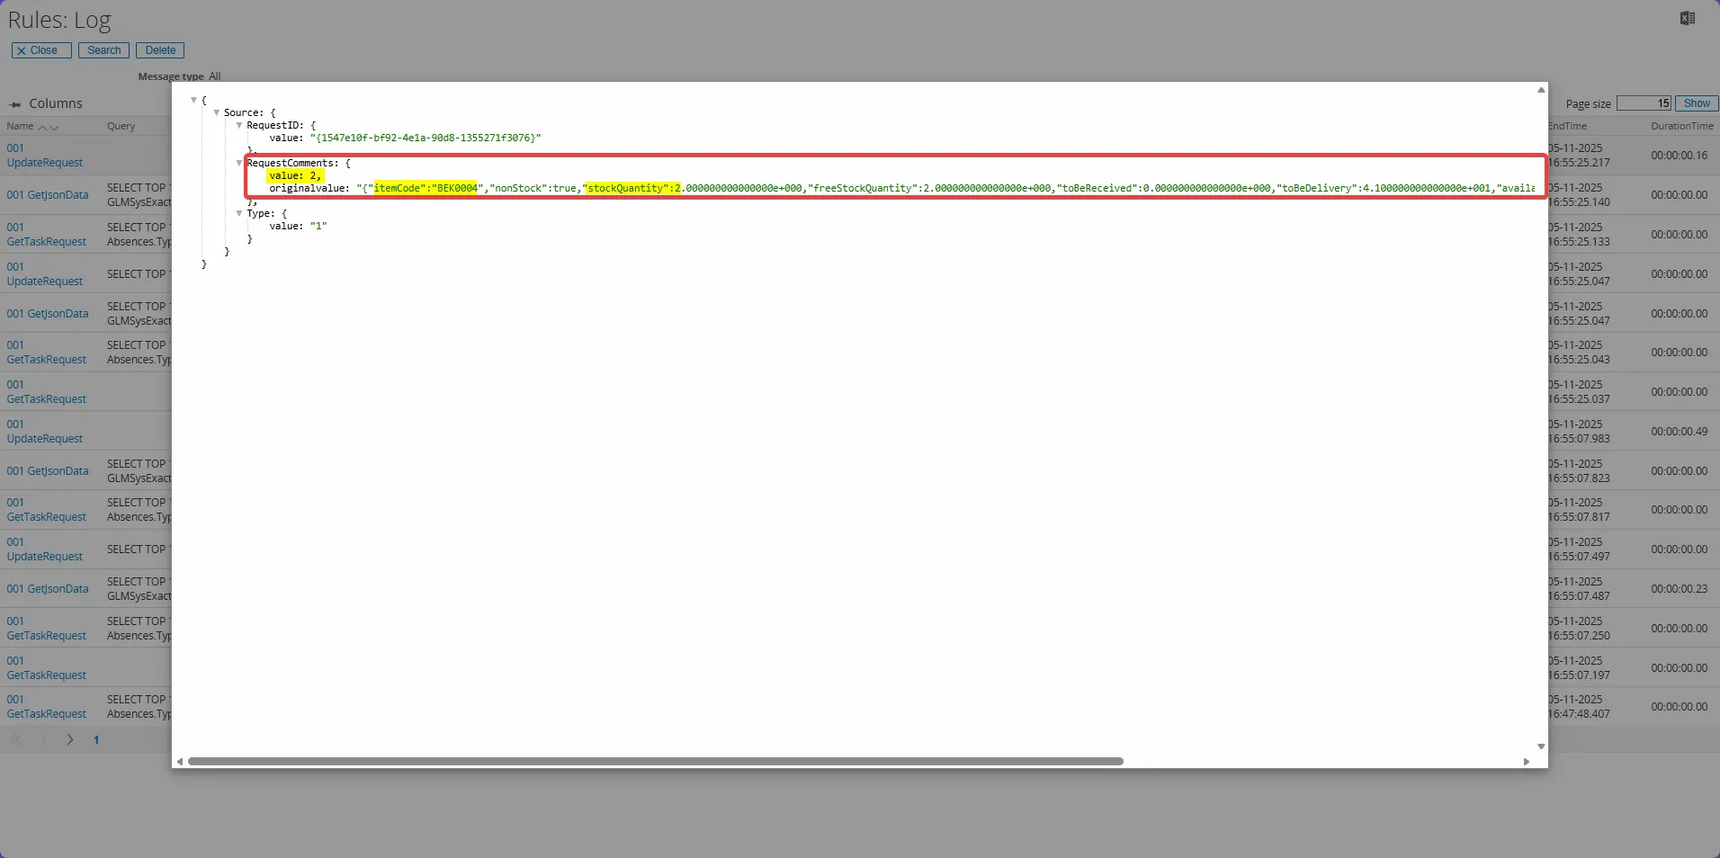Toggle ascending sort on the Name column
The width and height of the screenshot is (1720, 858).
point(45,128)
